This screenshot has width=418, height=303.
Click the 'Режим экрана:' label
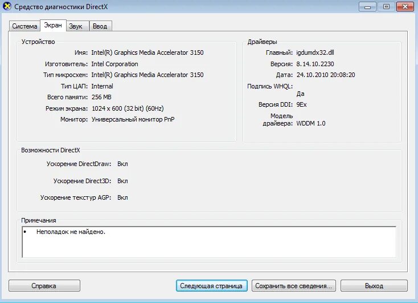(x=67, y=108)
